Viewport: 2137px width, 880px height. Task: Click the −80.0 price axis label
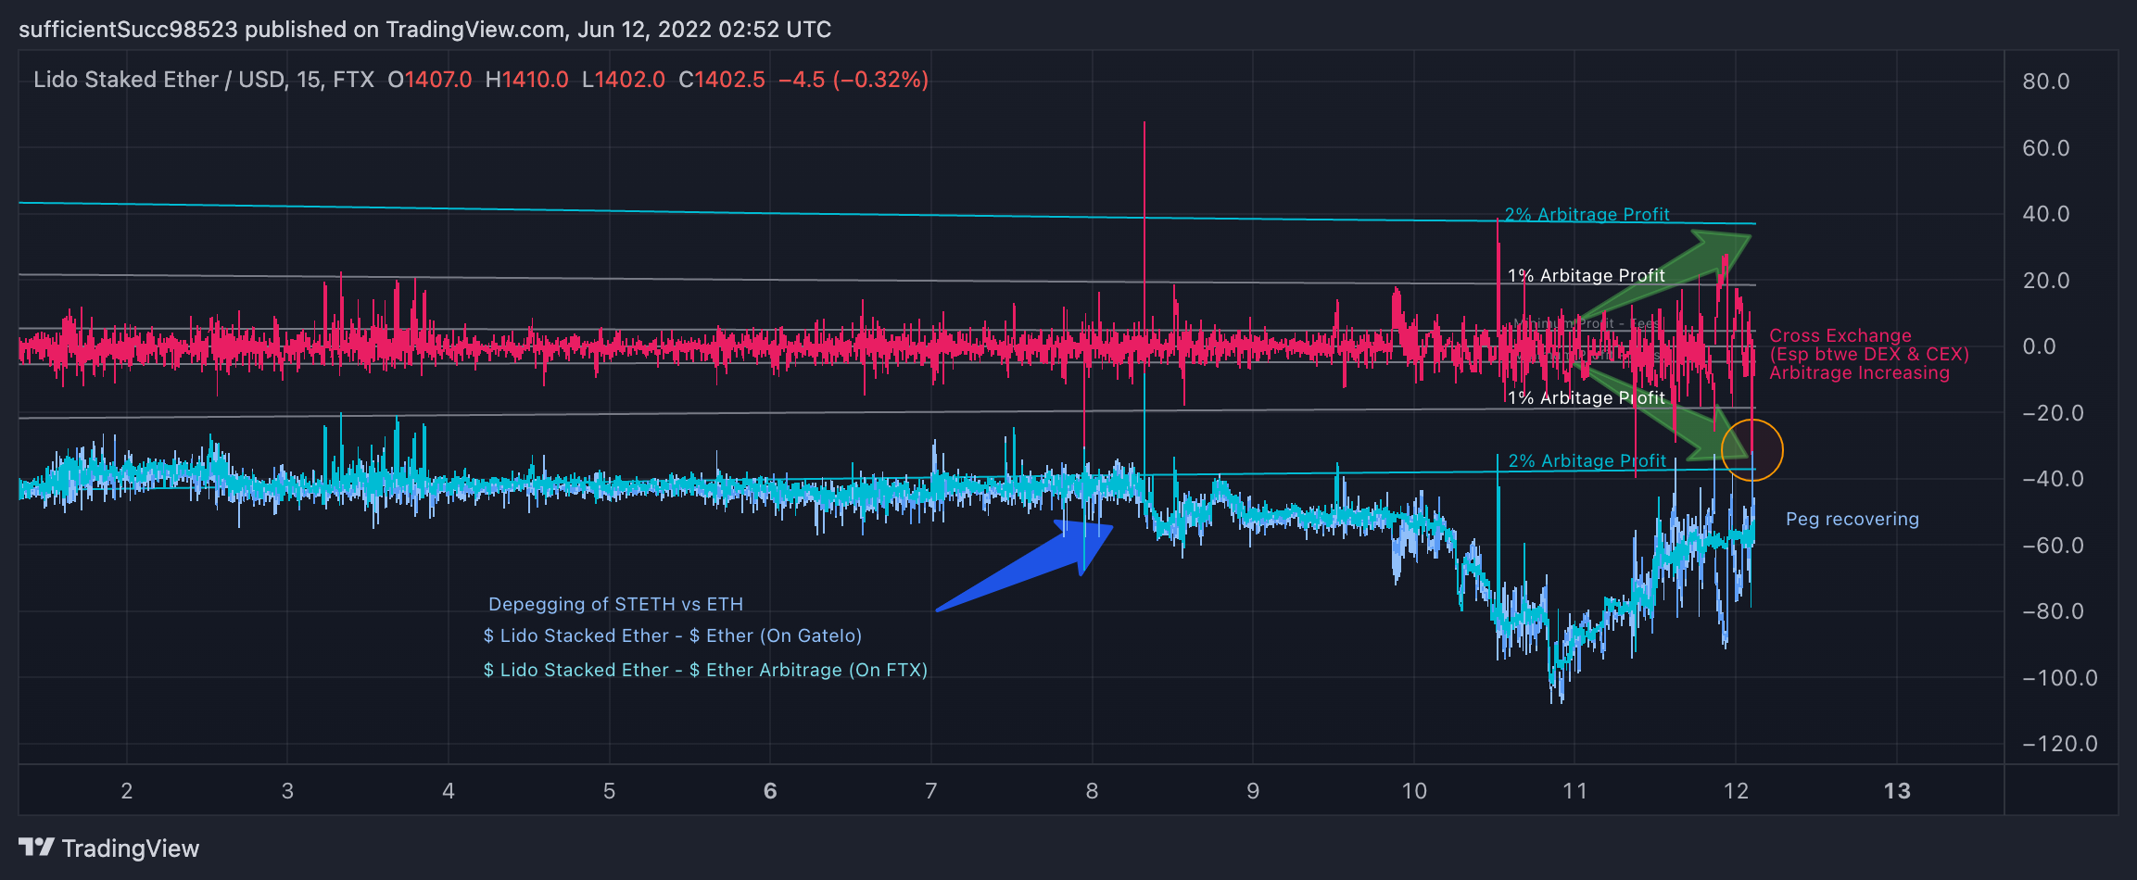tap(2053, 611)
